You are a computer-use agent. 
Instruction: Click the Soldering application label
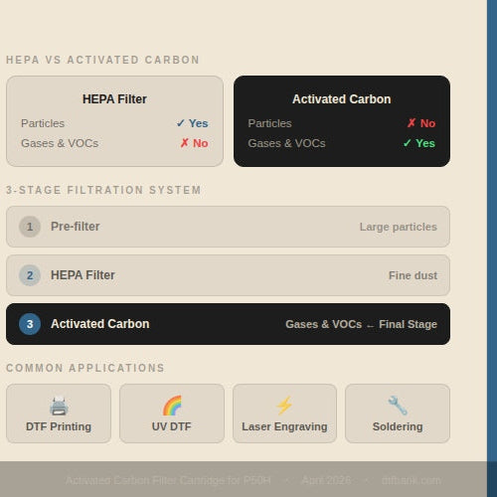pyautogui.click(x=398, y=426)
